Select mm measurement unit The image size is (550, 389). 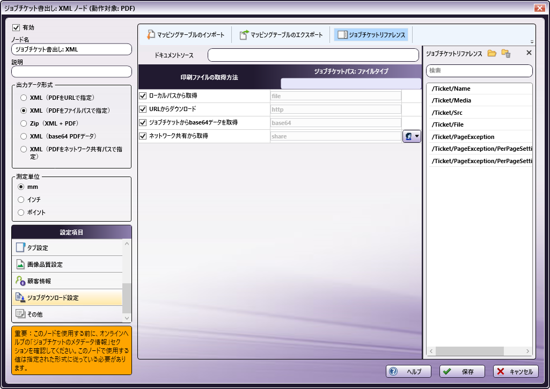click(21, 187)
